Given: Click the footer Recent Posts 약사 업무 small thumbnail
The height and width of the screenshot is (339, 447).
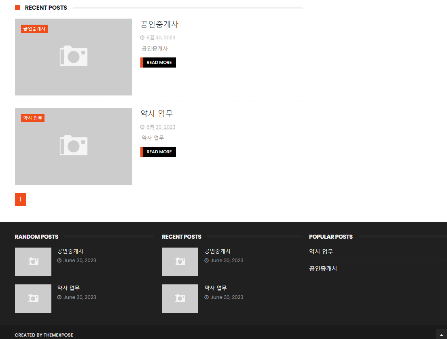Looking at the screenshot, I should point(180,299).
